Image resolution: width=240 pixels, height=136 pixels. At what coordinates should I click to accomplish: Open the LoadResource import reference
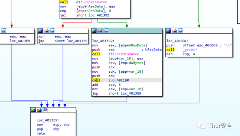coord(94,2)
